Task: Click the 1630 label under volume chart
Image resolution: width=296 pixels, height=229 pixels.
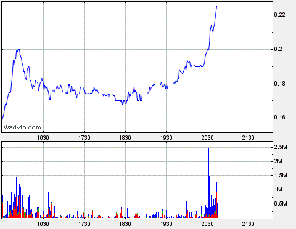Action: click(43, 223)
